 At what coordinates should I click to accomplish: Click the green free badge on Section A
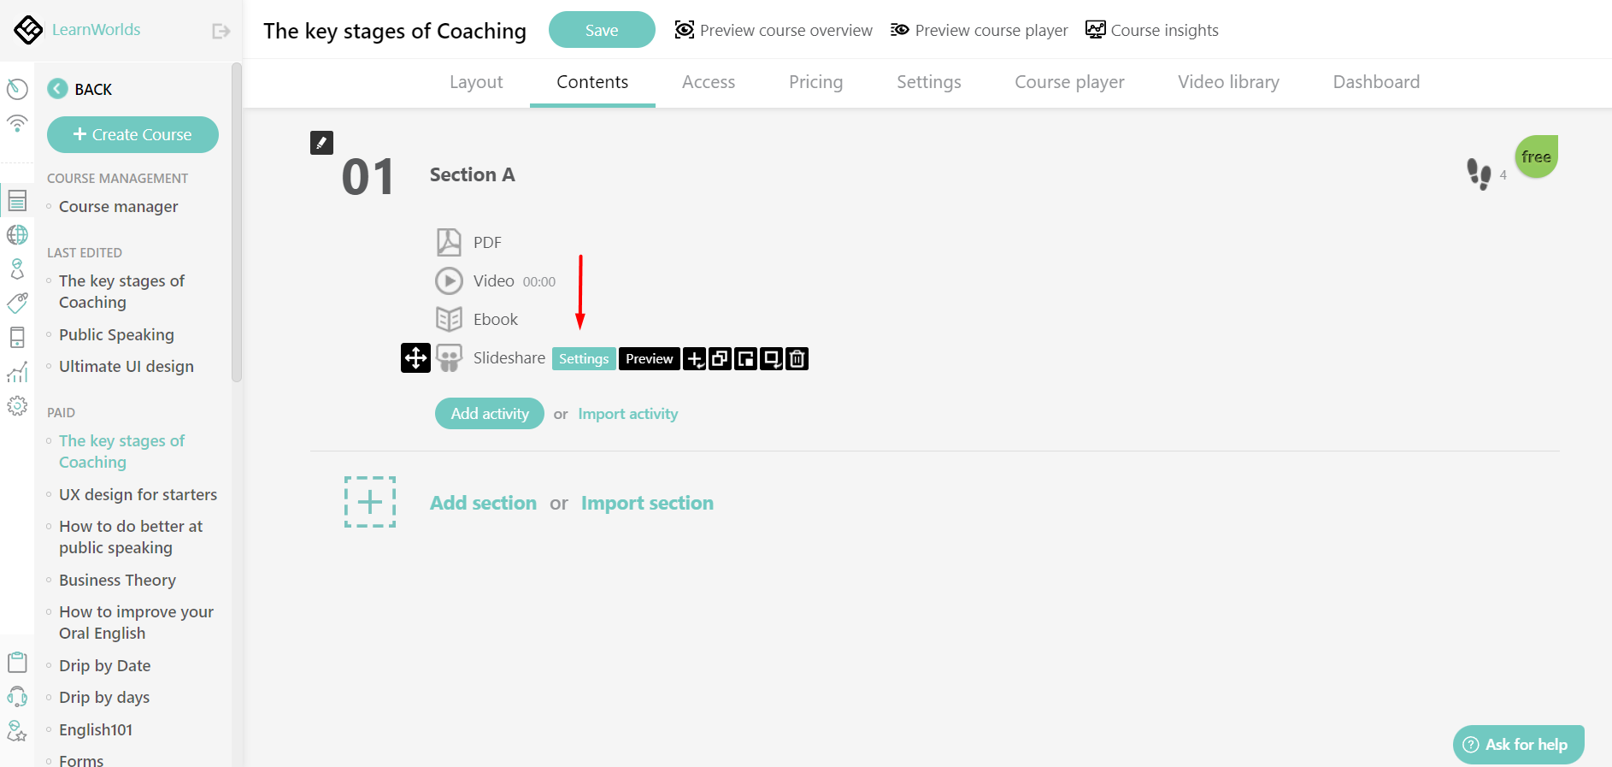[x=1536, y=156]
